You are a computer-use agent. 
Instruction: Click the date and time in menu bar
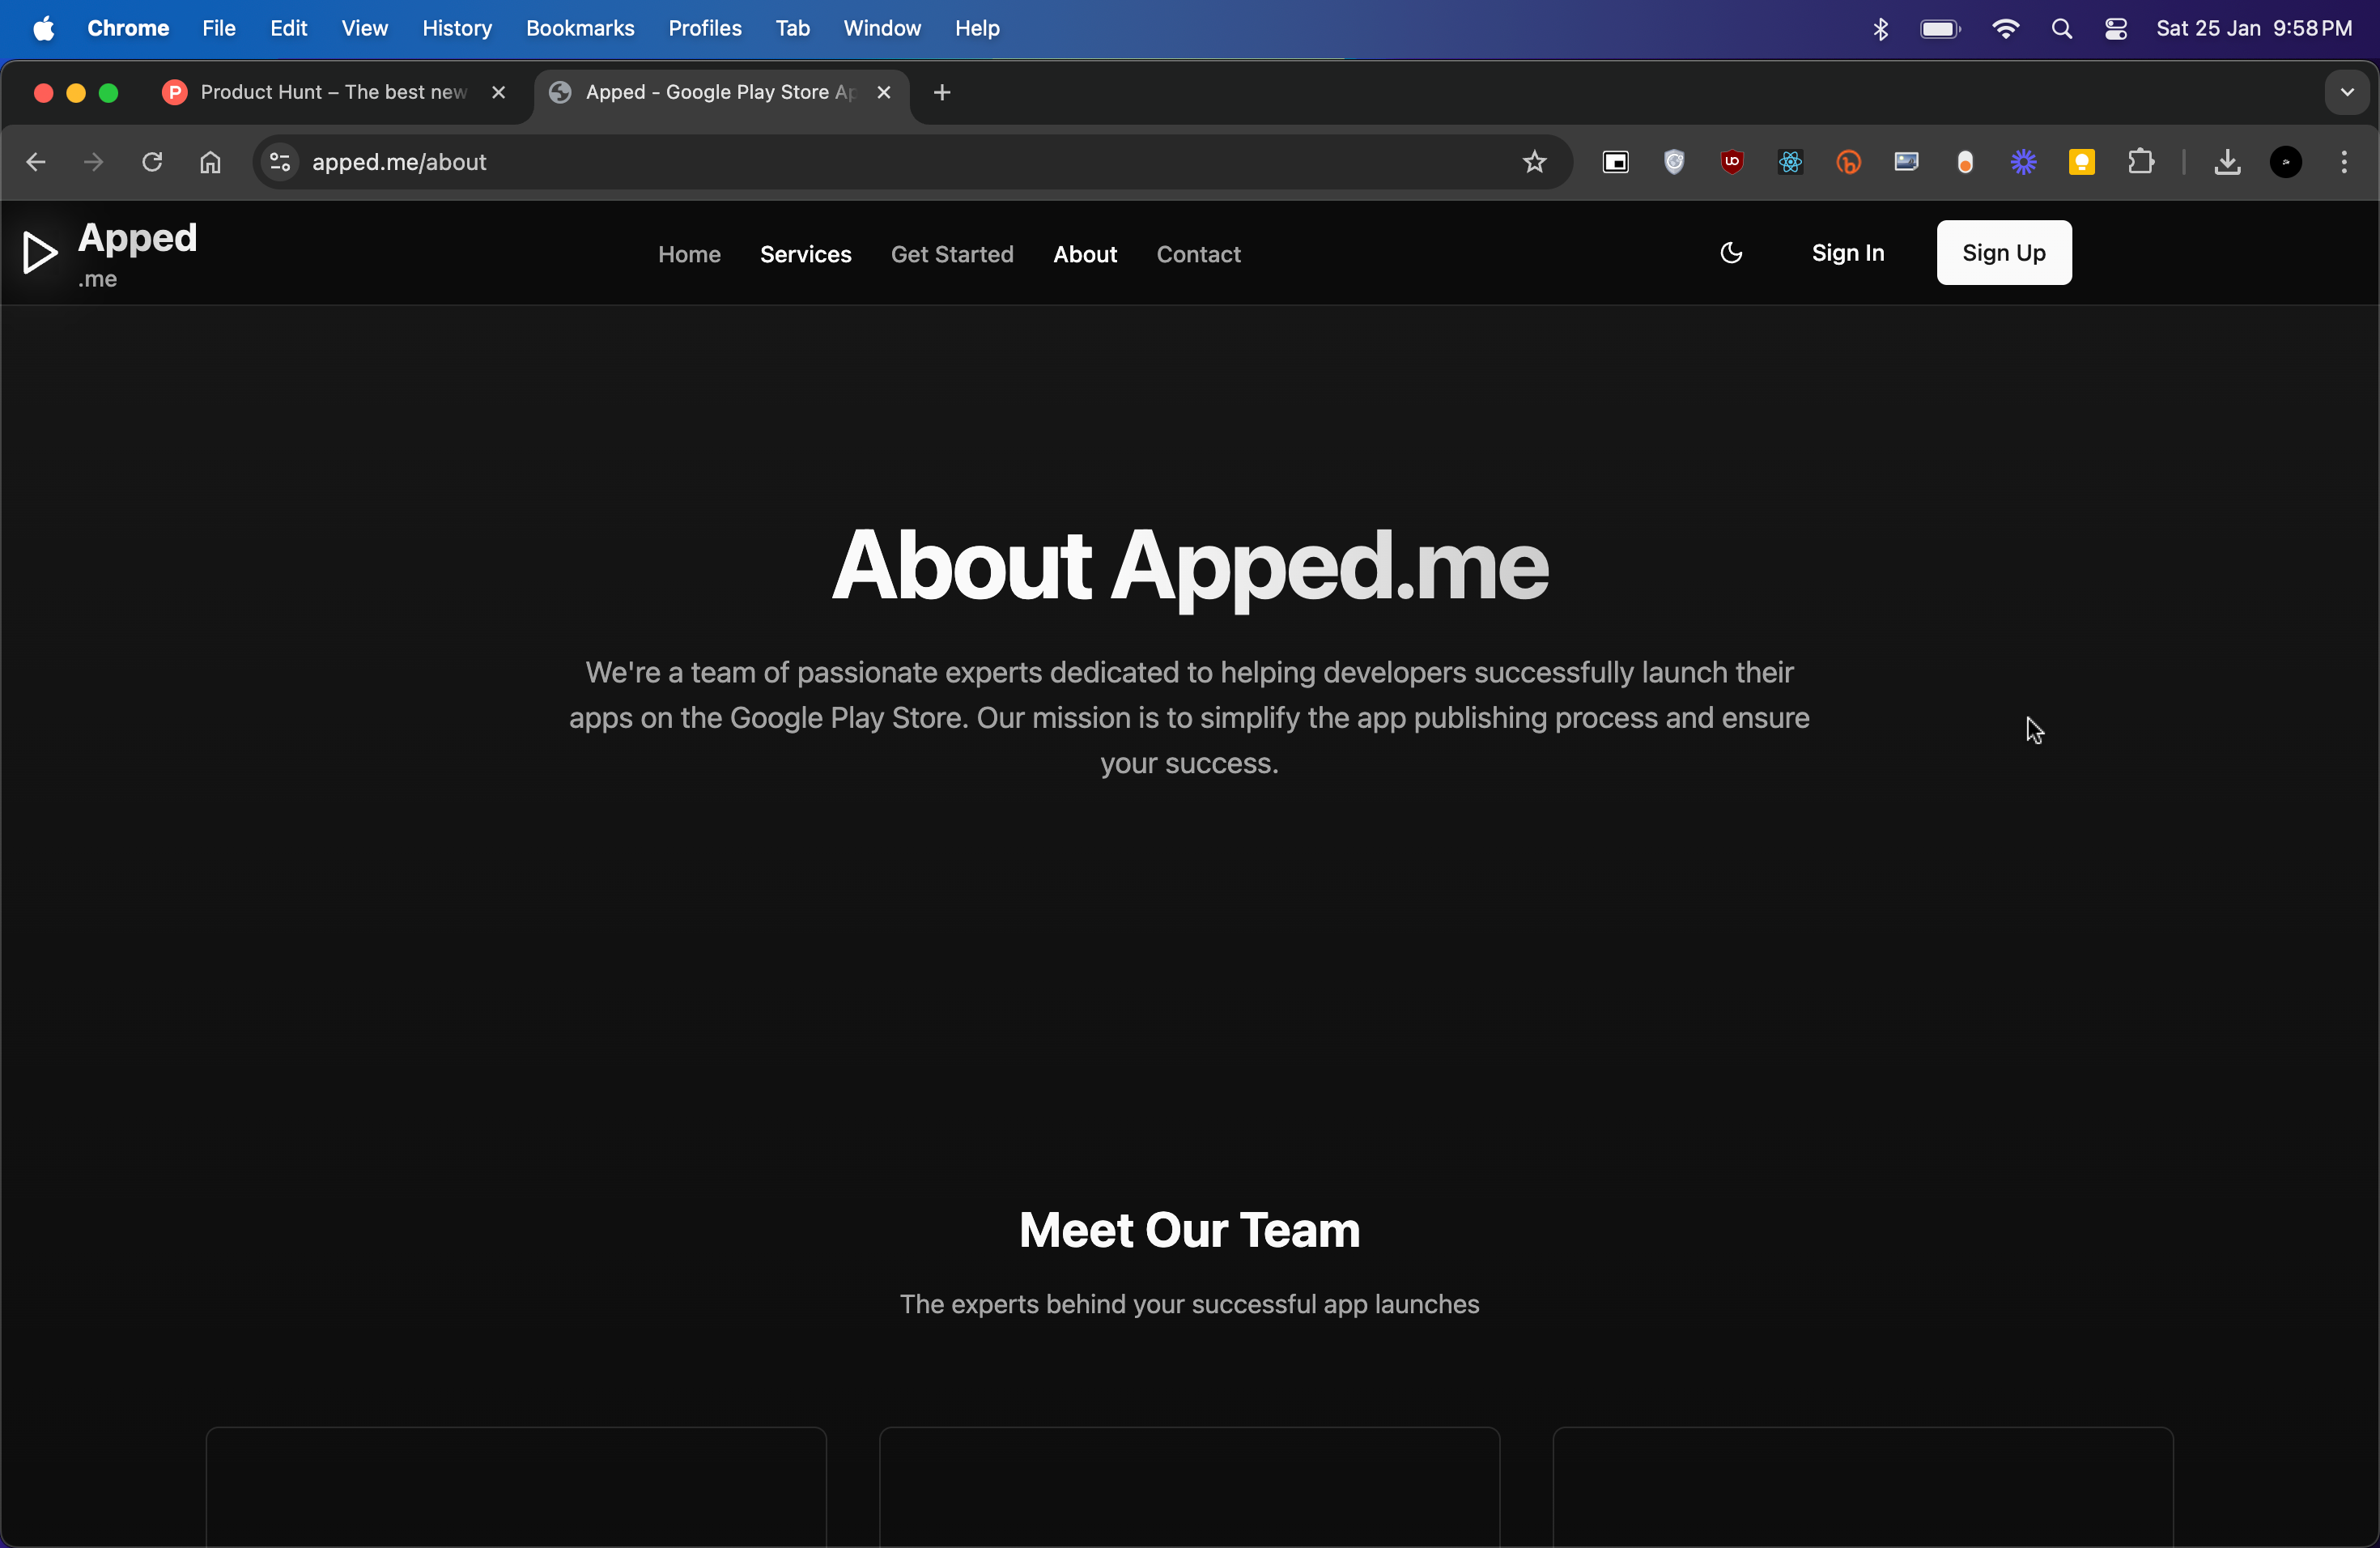[2253, 29]
